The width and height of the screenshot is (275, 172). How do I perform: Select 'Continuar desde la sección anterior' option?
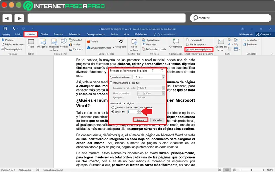pos(113,107)
